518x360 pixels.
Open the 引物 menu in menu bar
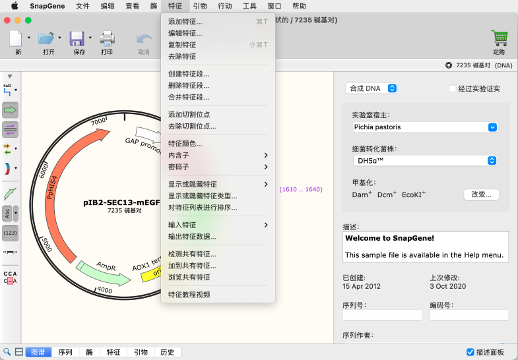[x=200, y=6]
